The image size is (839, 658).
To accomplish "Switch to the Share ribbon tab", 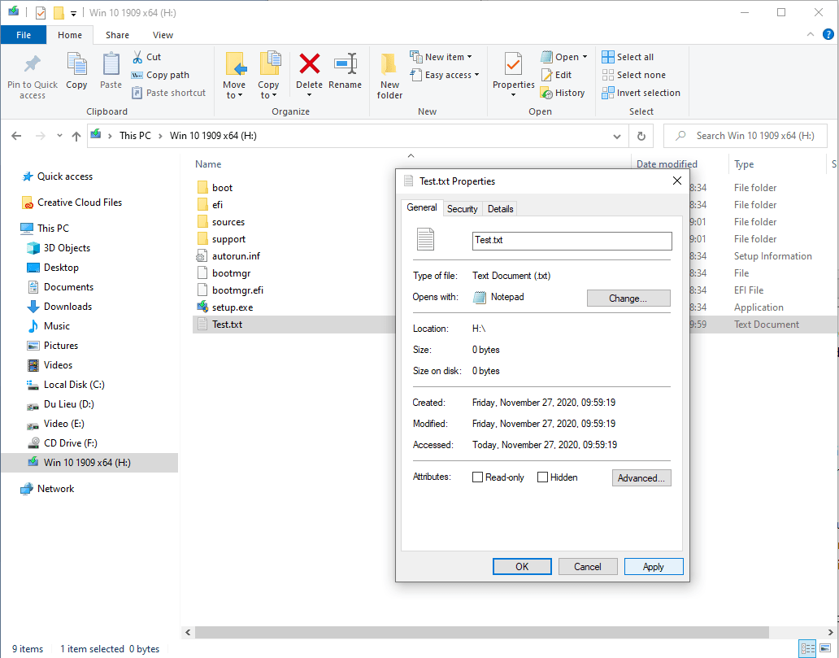I will click(117, 35).
